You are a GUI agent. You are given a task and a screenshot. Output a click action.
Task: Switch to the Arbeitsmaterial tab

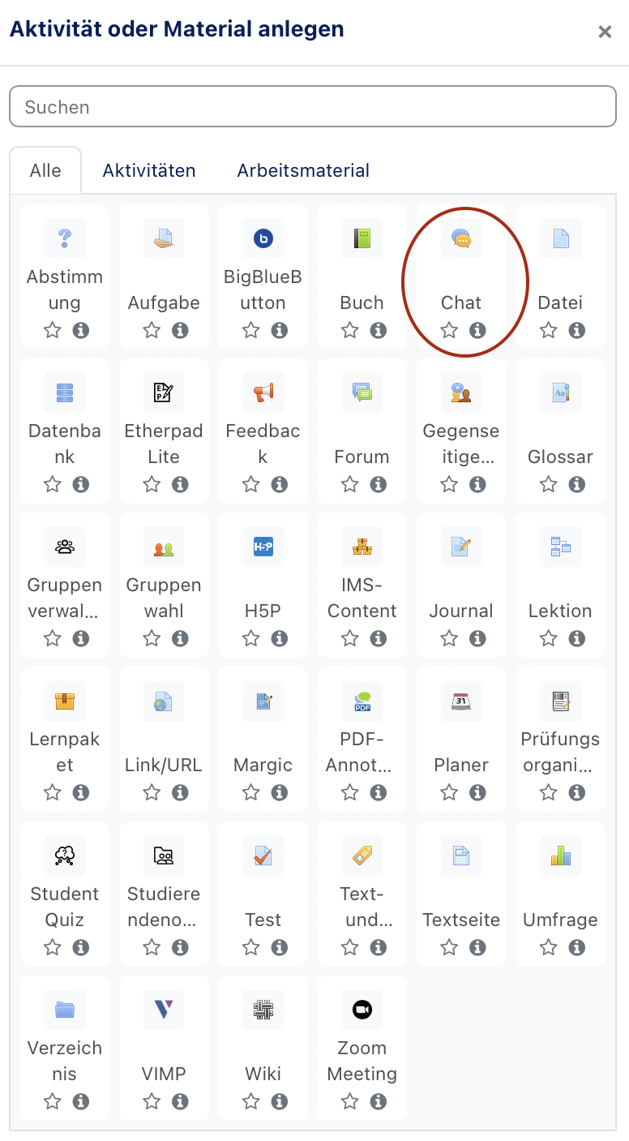point(303,170)
